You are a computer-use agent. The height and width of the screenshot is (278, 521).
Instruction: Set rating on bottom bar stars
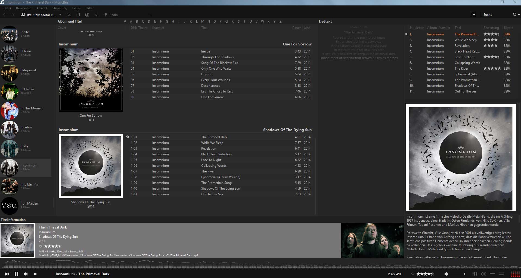pos(425,274)
